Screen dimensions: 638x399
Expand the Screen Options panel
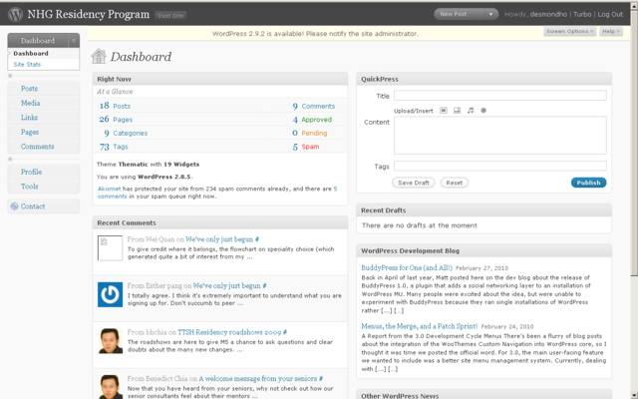[570, 31]
